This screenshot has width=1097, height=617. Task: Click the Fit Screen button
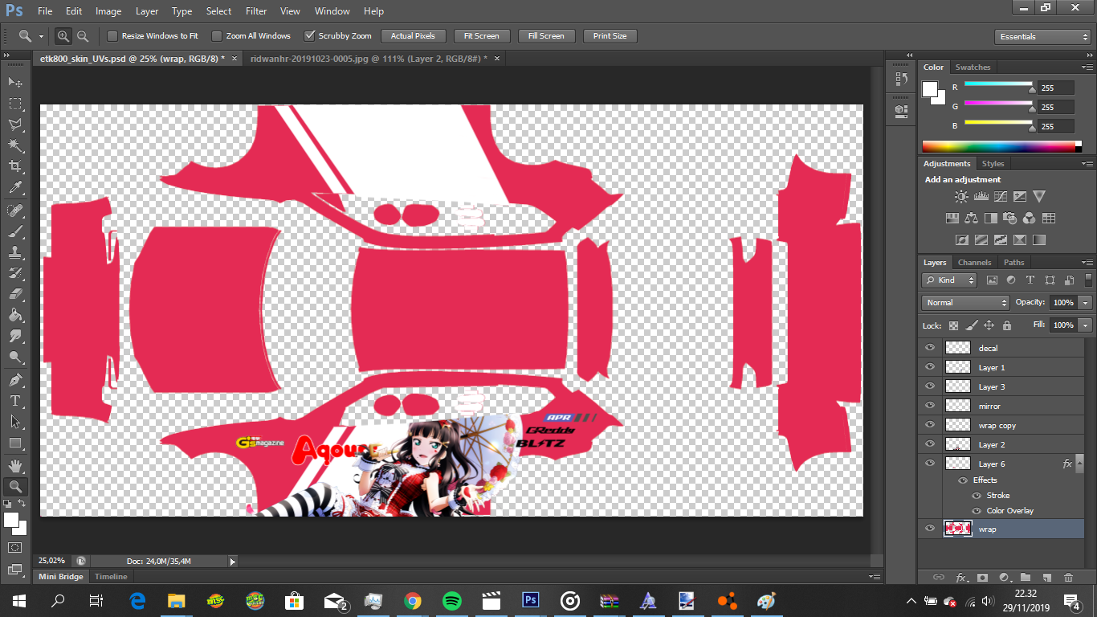pyautogui.click(x=481, y=36)
